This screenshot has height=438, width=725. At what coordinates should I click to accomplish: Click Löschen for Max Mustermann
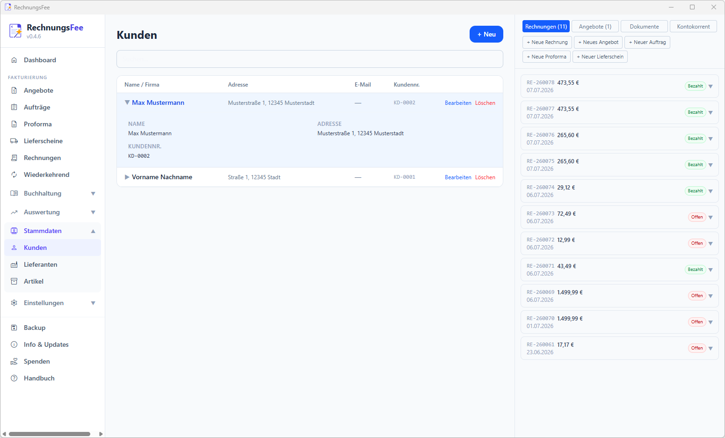(x=485, y=103)
